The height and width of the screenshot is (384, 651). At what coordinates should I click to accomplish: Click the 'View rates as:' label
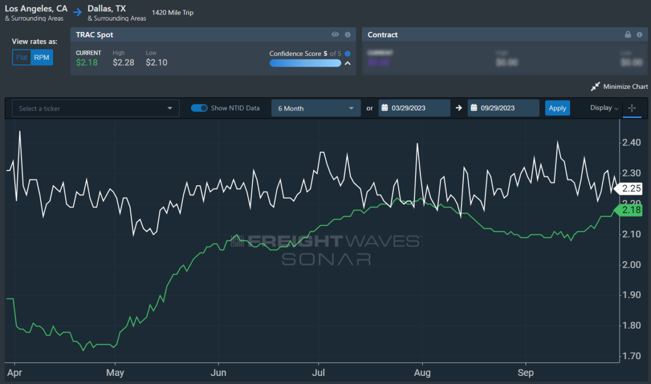coord(35,42)
